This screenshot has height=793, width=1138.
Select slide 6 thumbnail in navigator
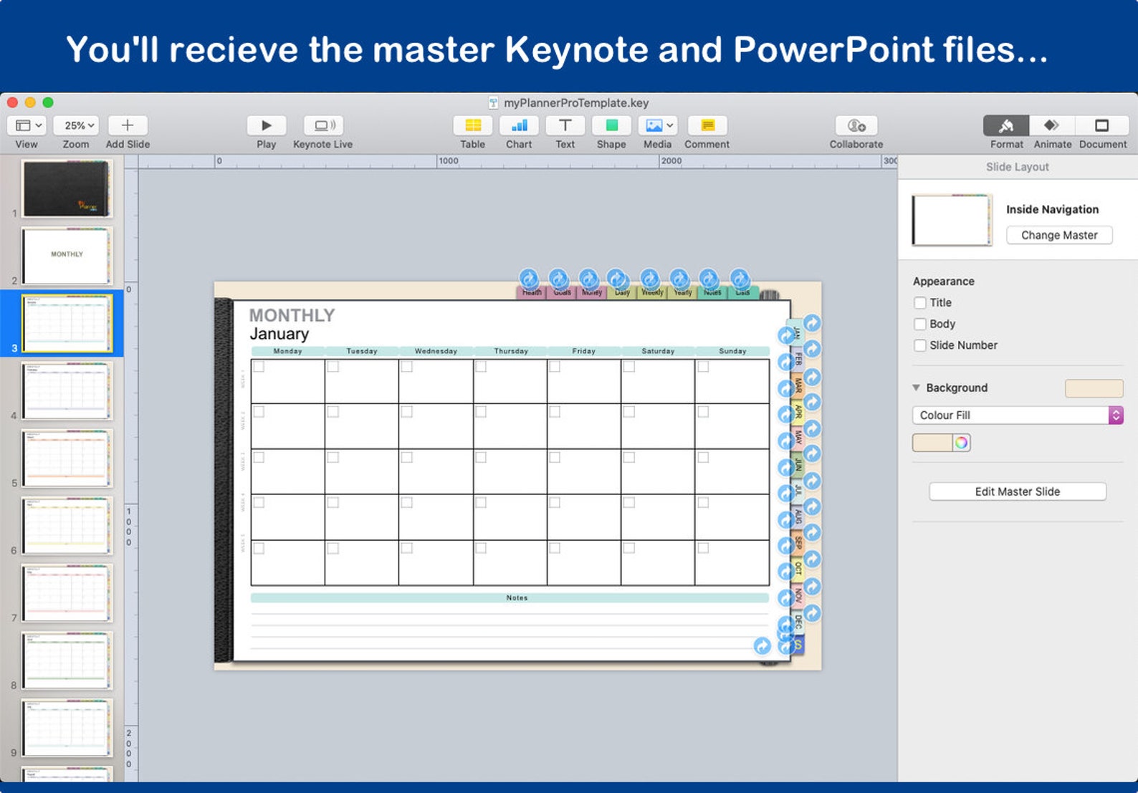pos(67,526)
